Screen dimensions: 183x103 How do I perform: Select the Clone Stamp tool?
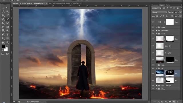[x=3, y=23]
